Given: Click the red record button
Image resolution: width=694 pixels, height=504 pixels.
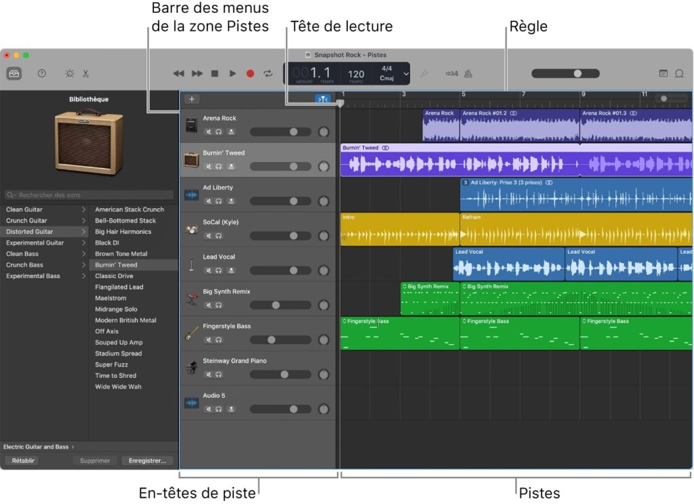Looking at the screenshot, I should point(250,73).
